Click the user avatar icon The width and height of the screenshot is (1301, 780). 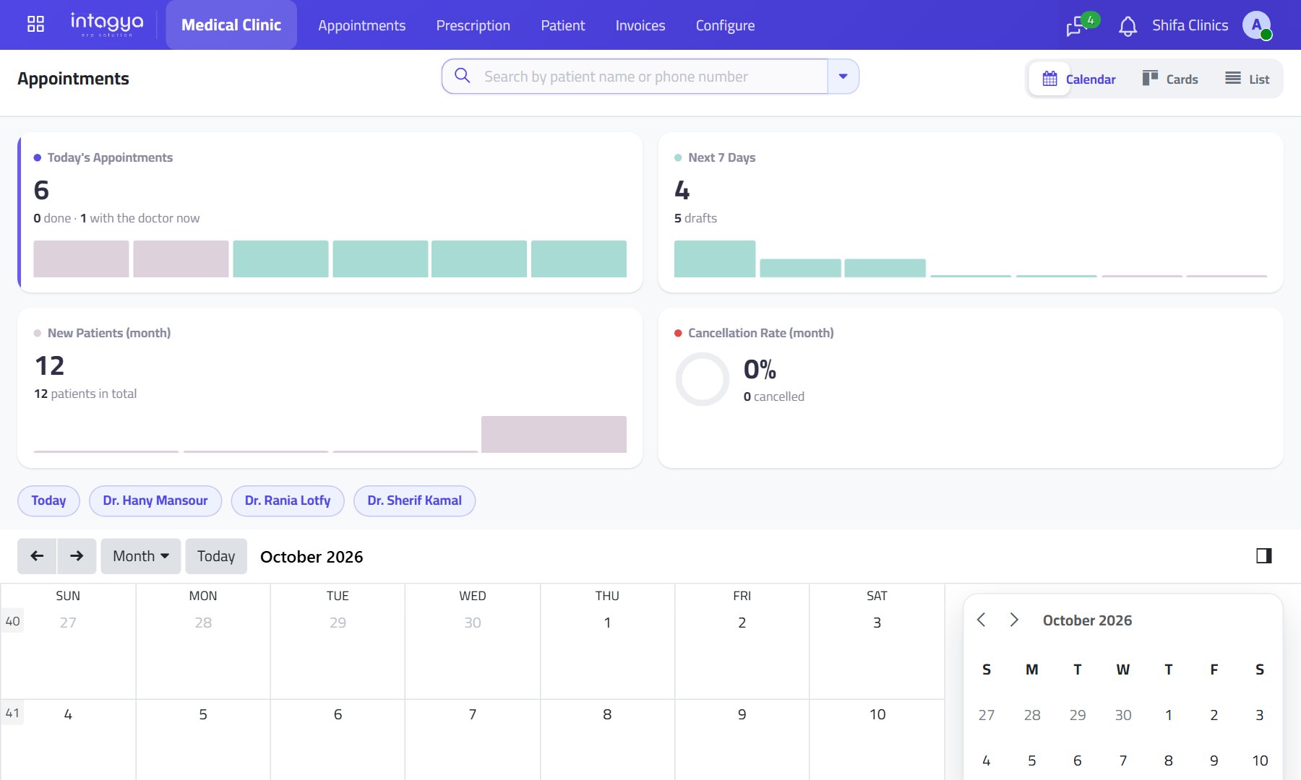point(1257,25)
